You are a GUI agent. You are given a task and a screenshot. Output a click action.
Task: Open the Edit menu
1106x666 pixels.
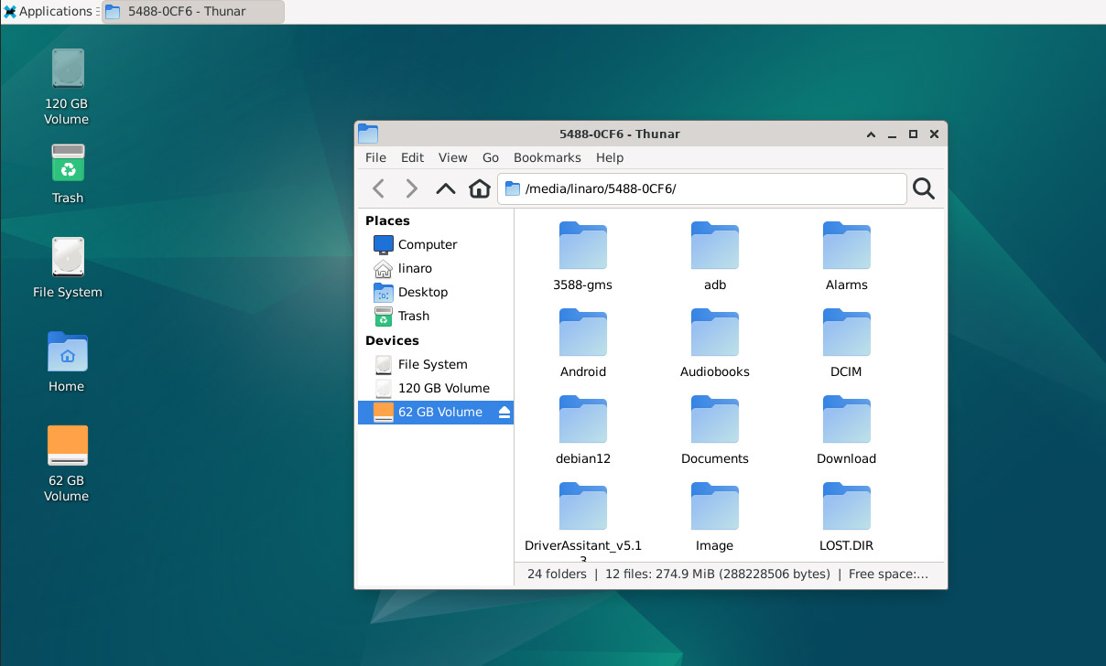tap(412, 157)
